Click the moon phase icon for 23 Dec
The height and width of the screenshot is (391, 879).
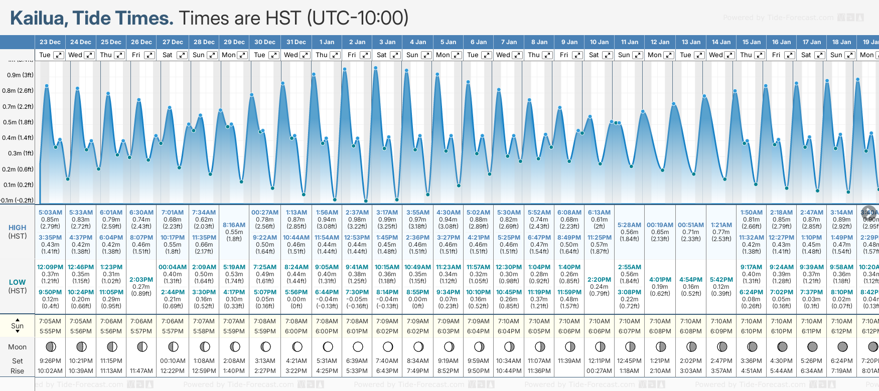point(50,346)
